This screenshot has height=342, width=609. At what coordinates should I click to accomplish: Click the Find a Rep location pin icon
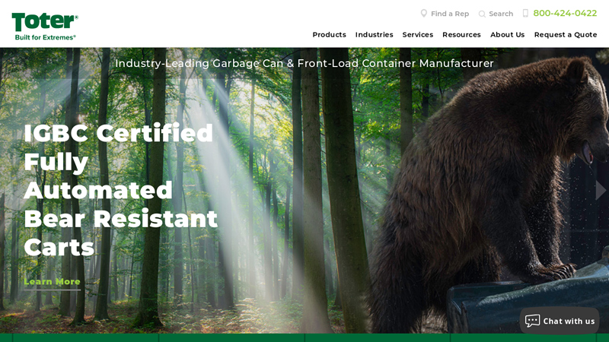tap(424, 14)
